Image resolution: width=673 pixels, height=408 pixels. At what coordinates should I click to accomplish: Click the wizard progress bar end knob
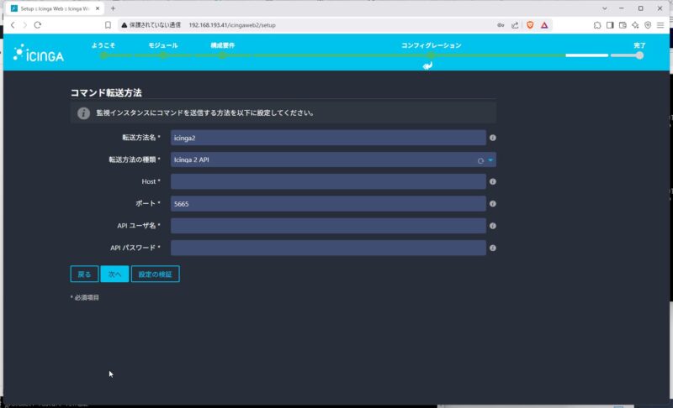639,55
